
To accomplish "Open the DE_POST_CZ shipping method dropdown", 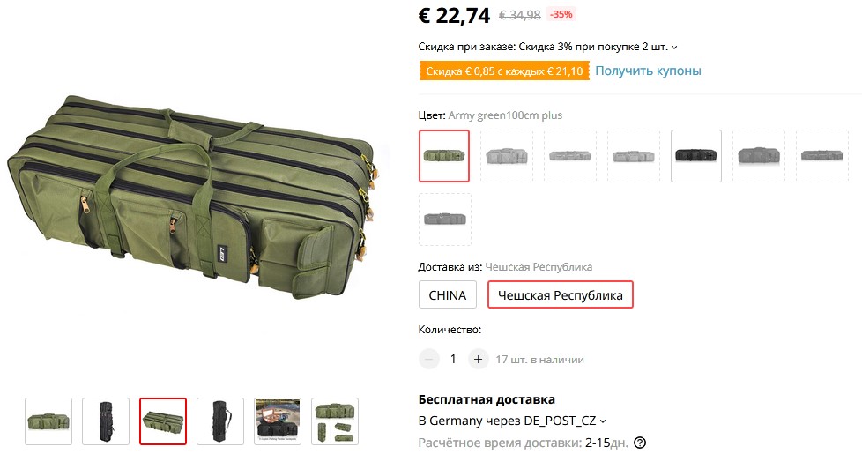I will [603, 421].
